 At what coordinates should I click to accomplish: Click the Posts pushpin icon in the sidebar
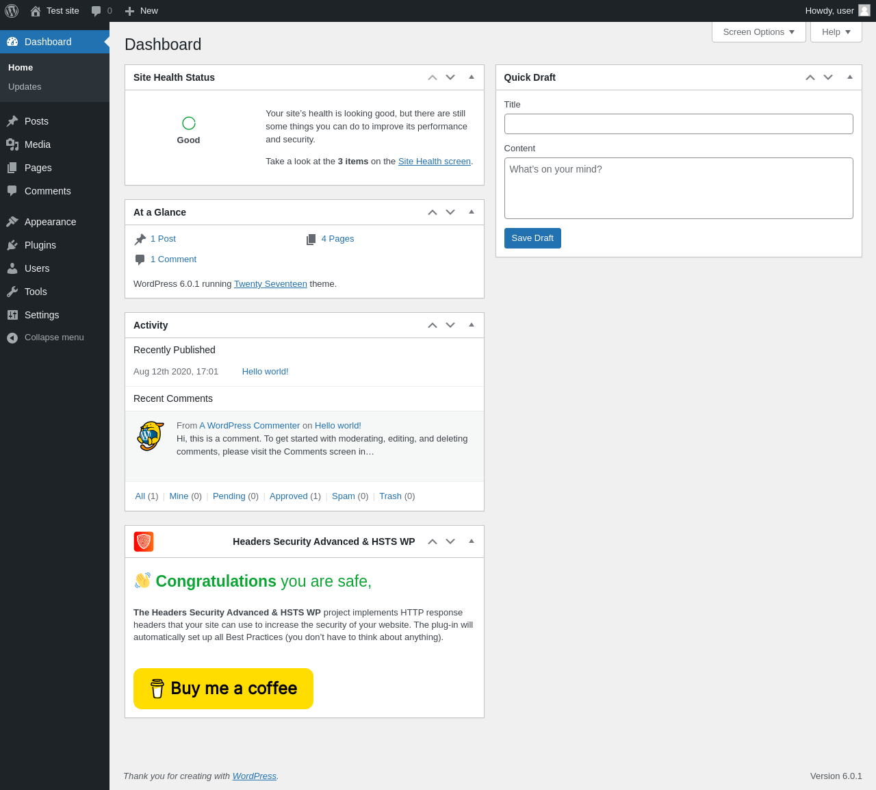pos(12,121)
